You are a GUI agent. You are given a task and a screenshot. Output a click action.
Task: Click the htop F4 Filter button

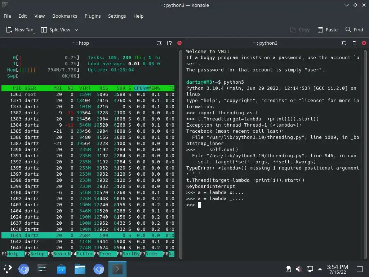[82, 254]
